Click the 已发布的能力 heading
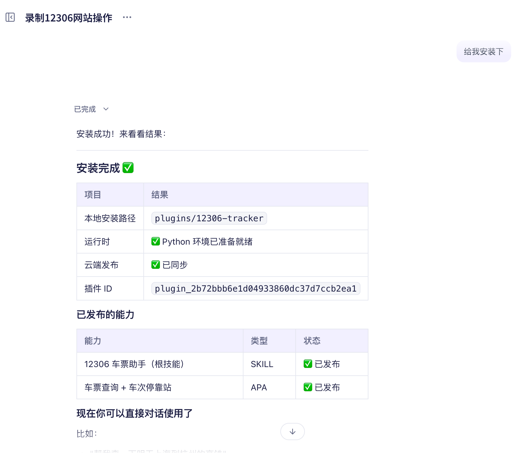The image size is (525, 453). click(105, 315)
